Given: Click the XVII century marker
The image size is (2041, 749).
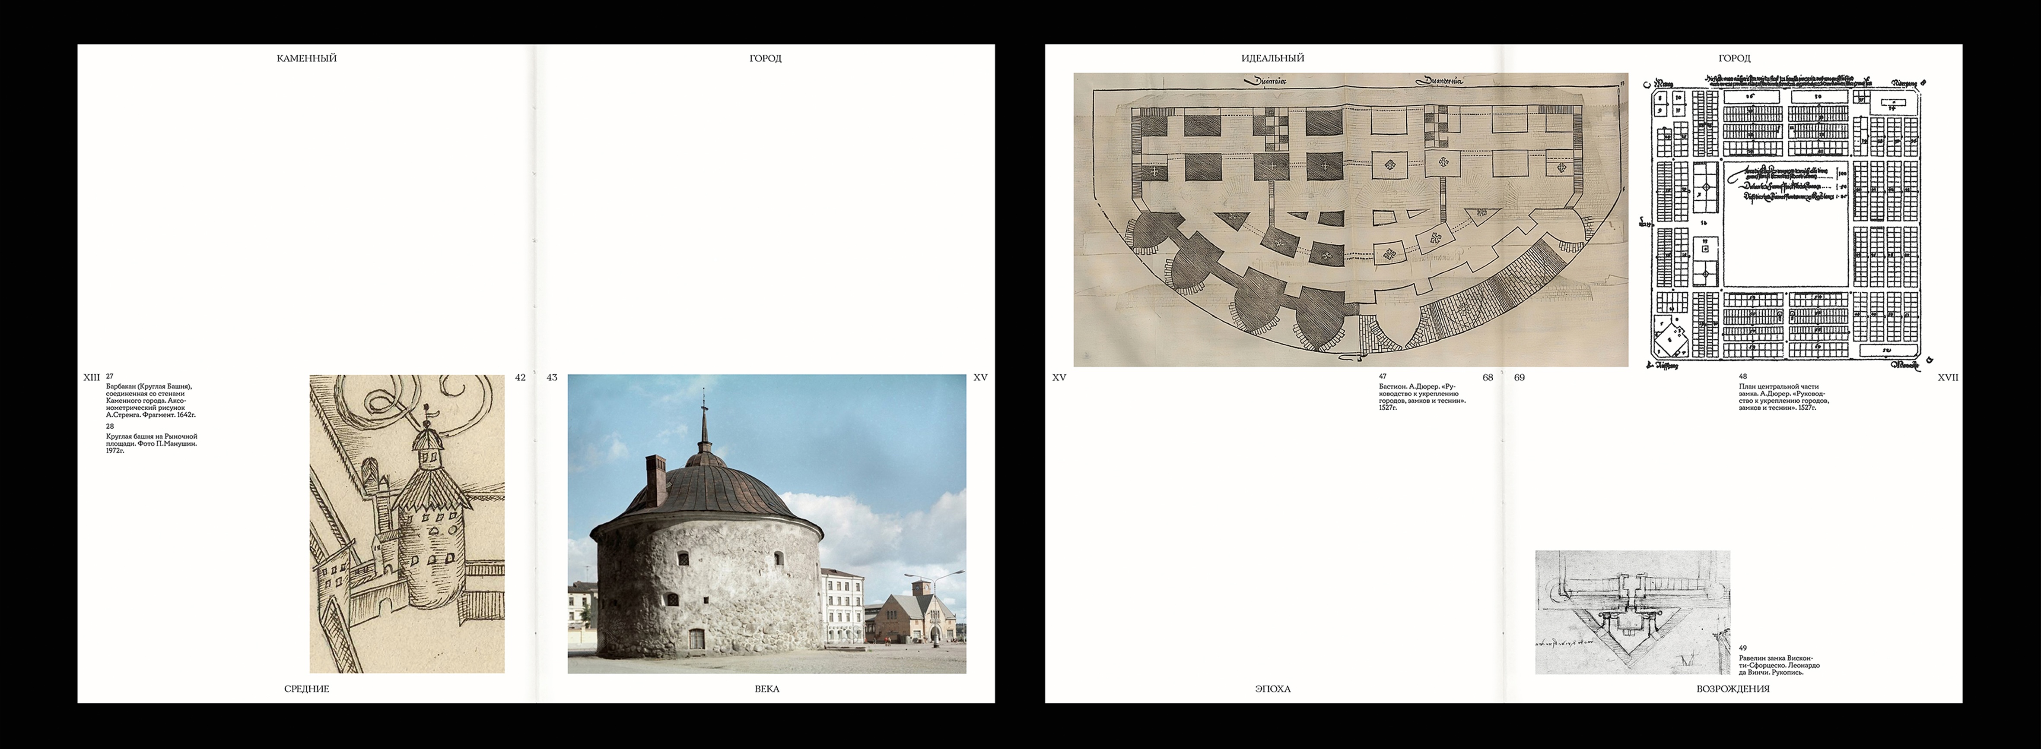Looking at the screenshot, I should (x=1948, y=378).
